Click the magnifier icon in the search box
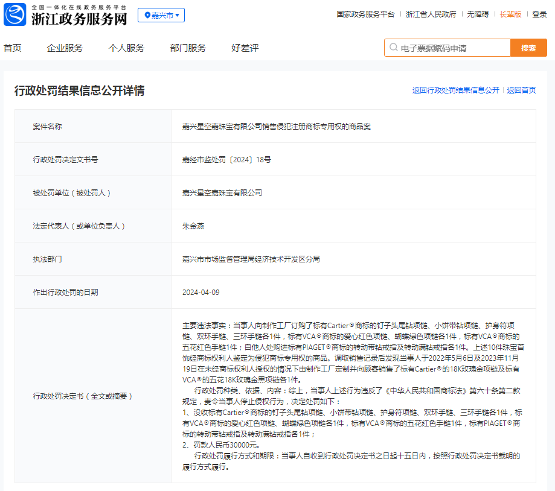The image size is (555, 491). point(393,48)
